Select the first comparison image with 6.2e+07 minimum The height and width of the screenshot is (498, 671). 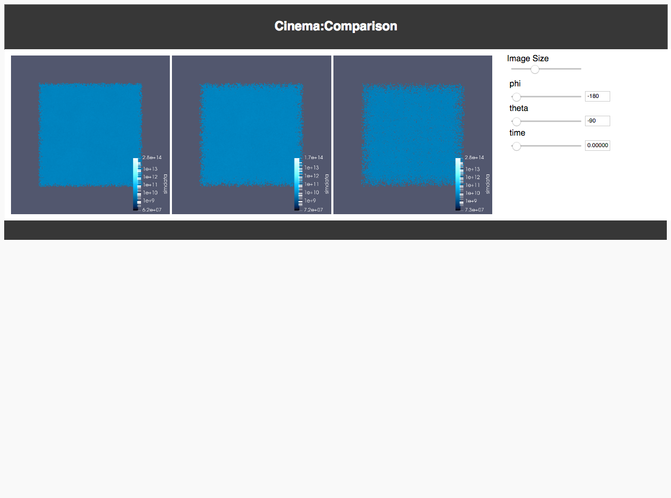click(90, 135)
